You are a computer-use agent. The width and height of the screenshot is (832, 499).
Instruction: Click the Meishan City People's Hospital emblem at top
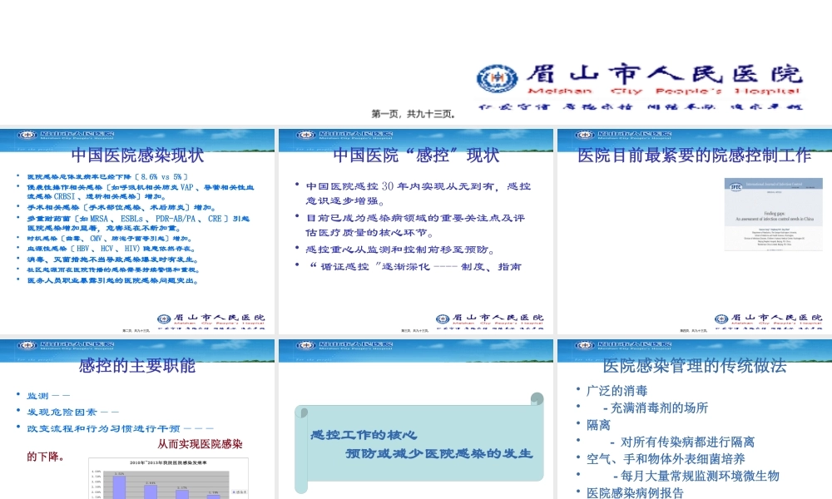pyautogui.click(x=497, y=78)
